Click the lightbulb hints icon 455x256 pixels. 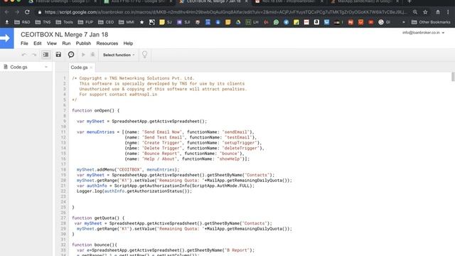[x=144, y=55]
